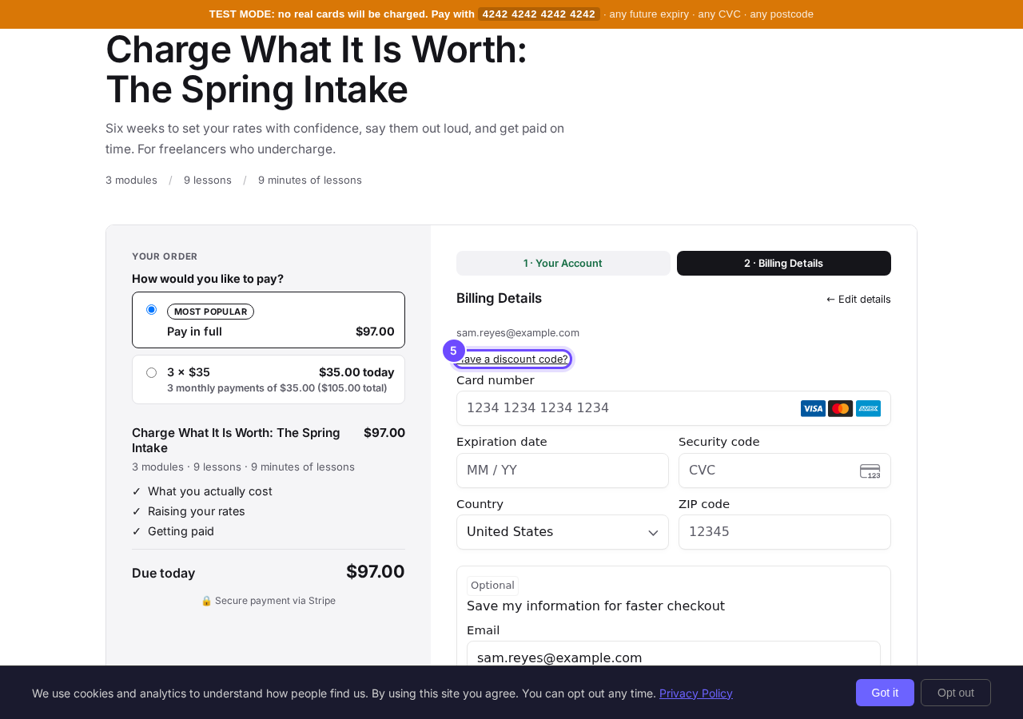Screen dimensions: 1023x719
Task: Accept cookies with Got it button
Action: pyautogui.click(x=885, y=693)
